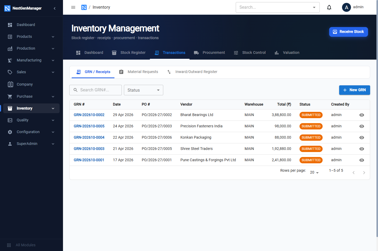The width and height of the screenshot is (378, 251).
Task: Open the GRN-202610-0002 link
Action: tap(89, 115)
